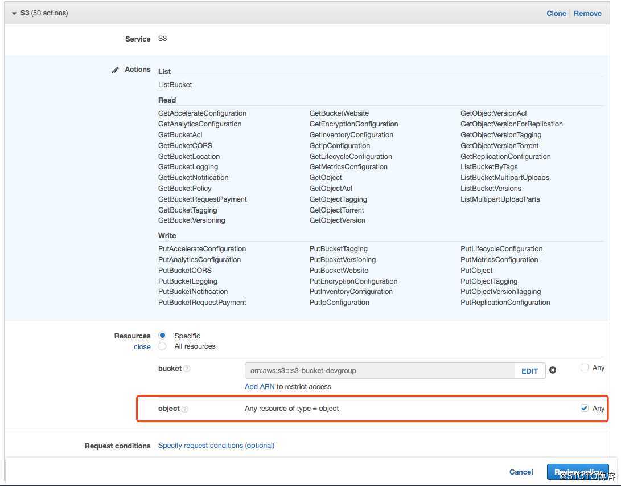Click GetBucketTagging action
The height and width of the screenshot is (486, 621).
pos(188,210)
